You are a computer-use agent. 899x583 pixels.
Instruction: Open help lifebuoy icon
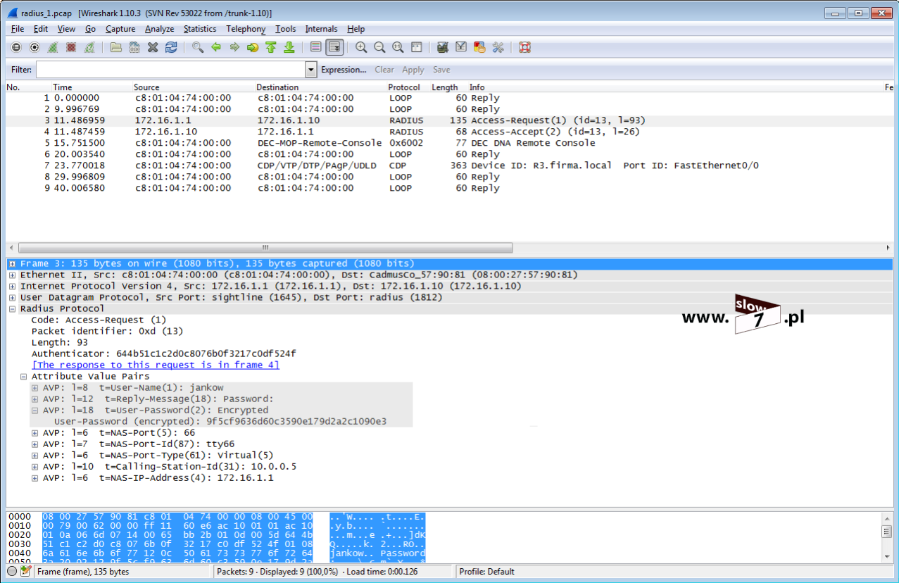pyautogui.click(x=524, y=47)
